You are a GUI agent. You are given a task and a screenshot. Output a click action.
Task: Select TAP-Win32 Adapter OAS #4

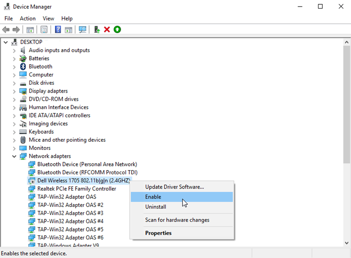pyautogui.click(x=70, y=221)
